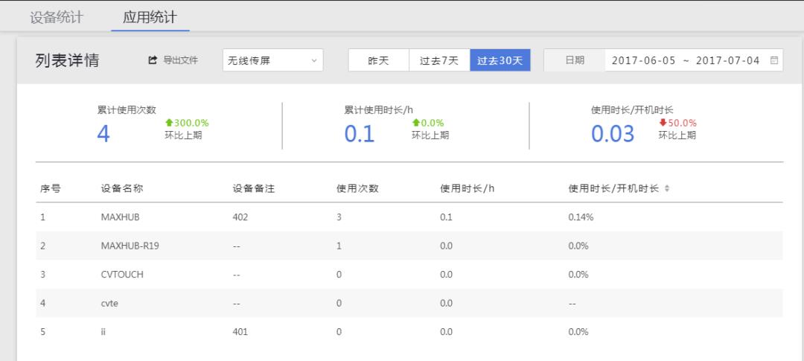Click the 使用次数 column header

click(357, 189)
